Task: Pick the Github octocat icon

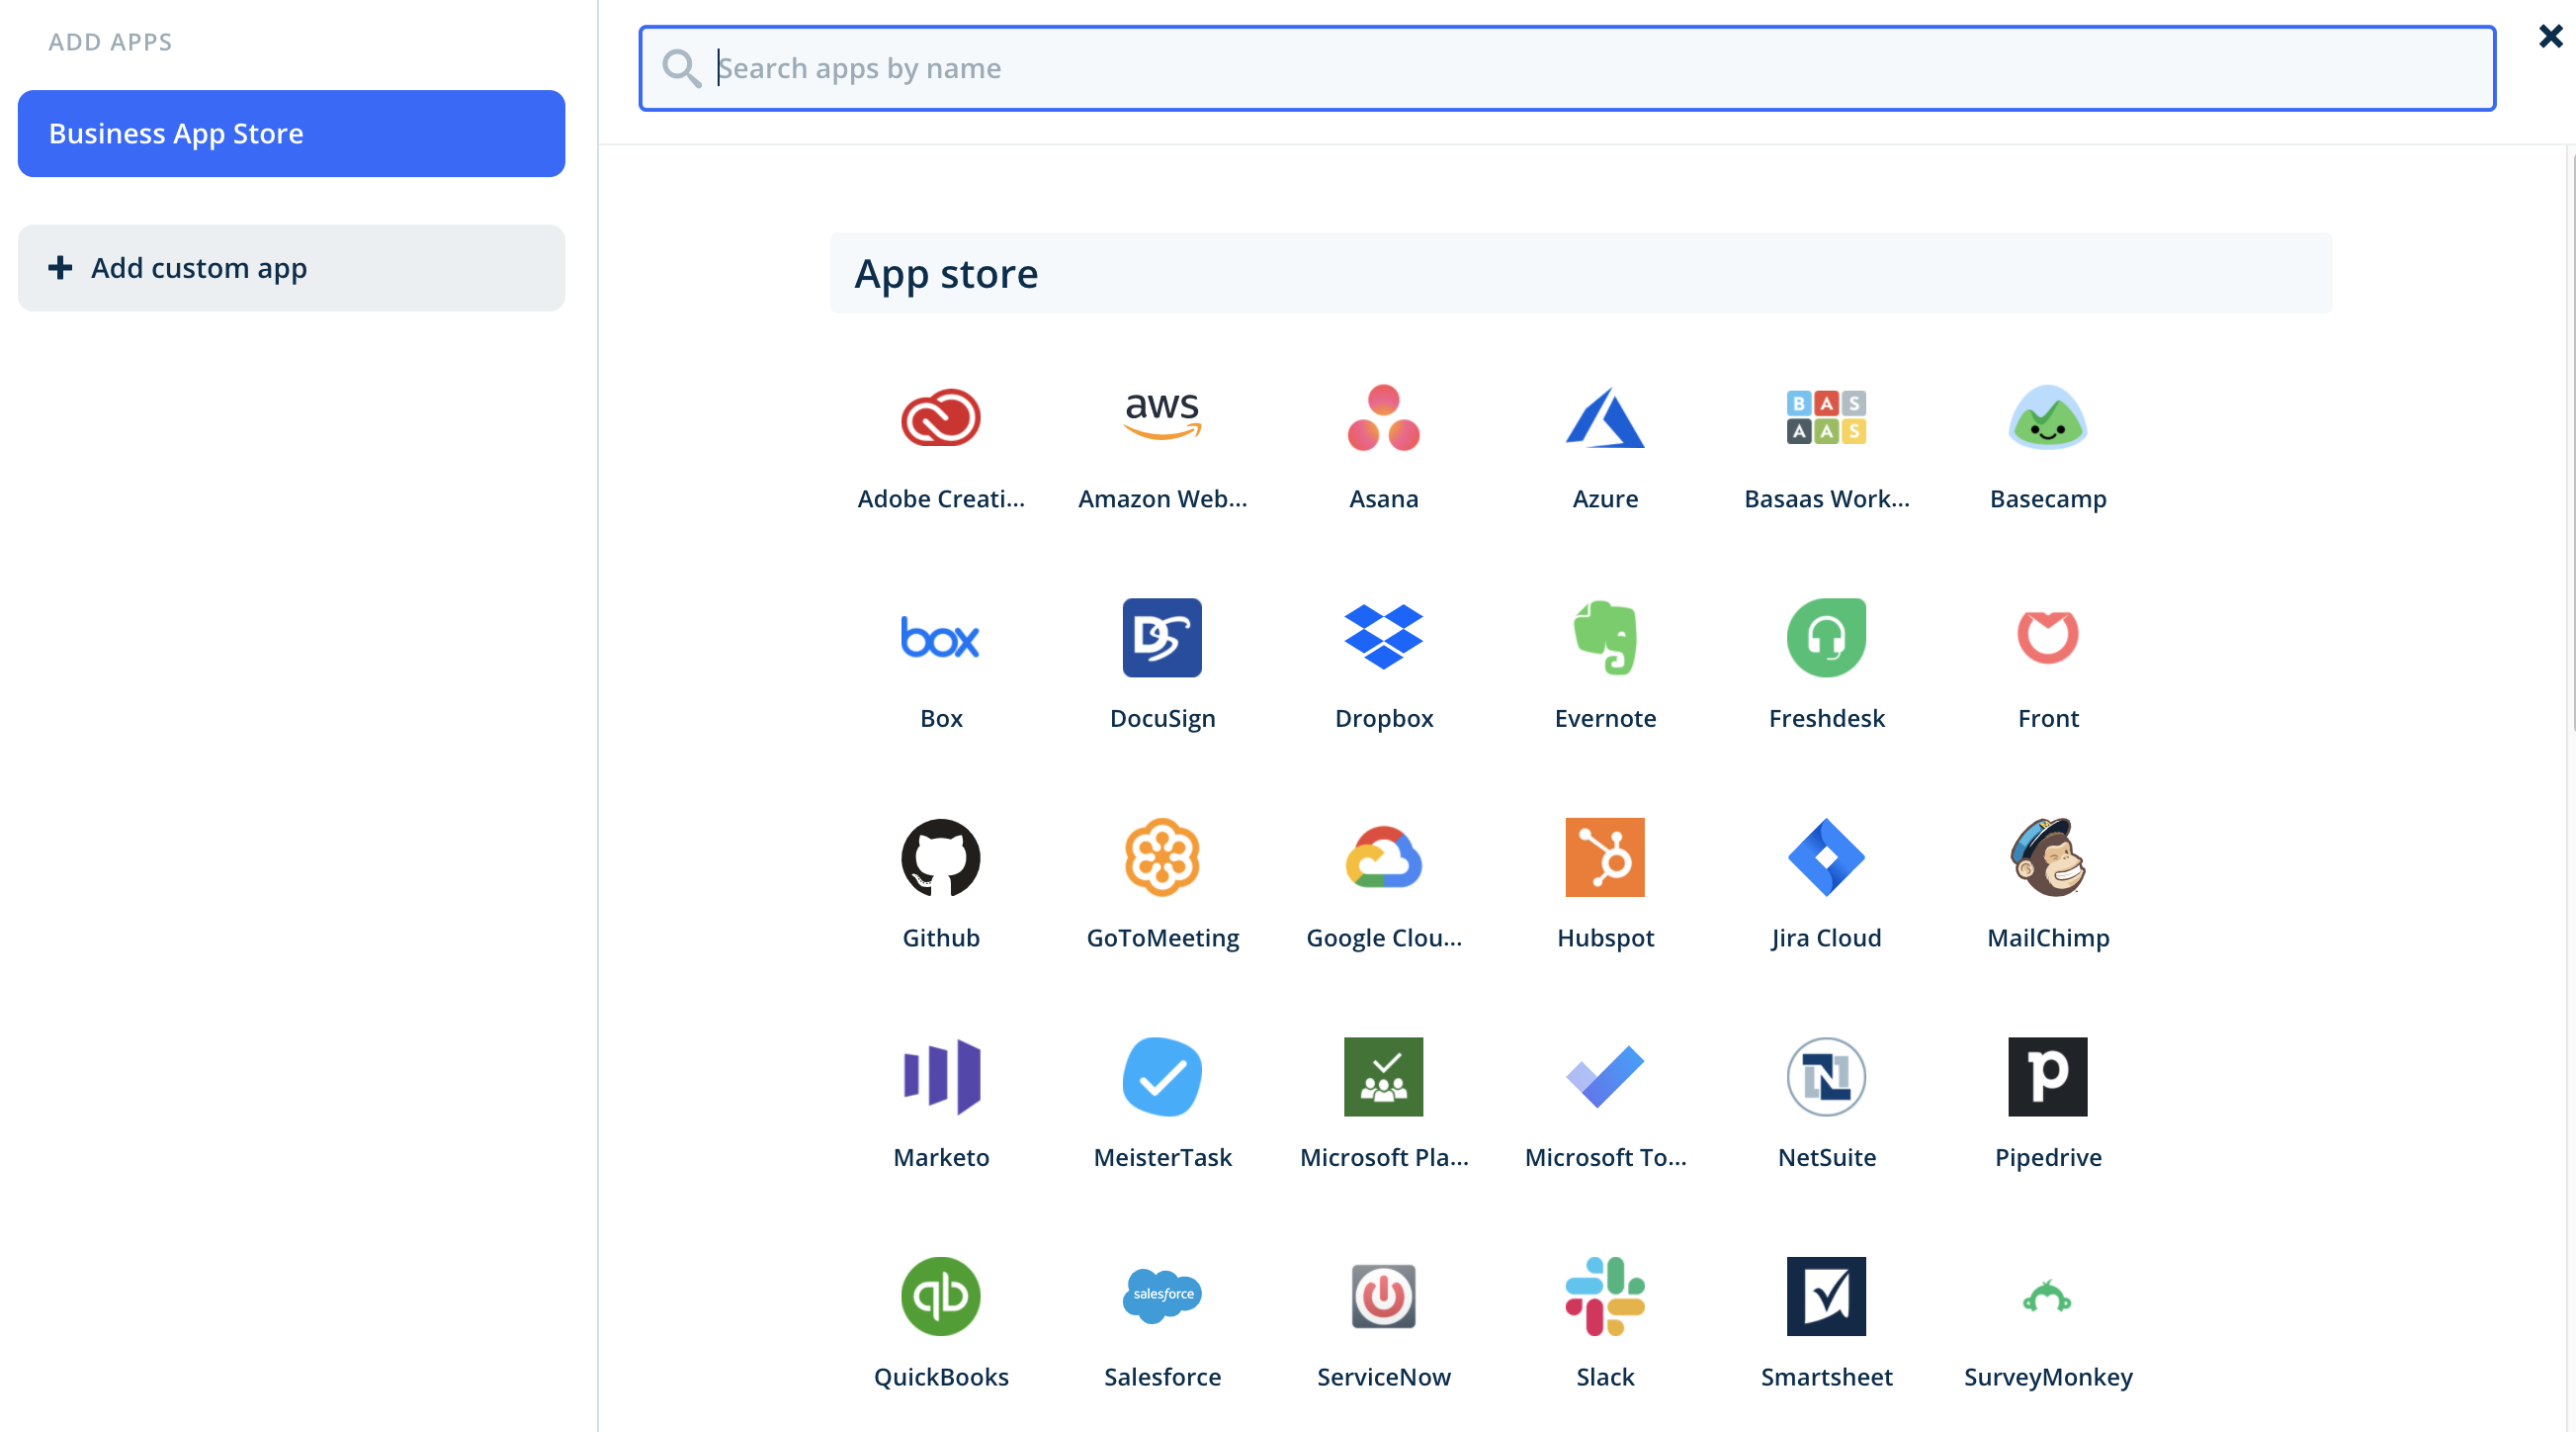Action: pyautogui.click(x=940, y=856)
